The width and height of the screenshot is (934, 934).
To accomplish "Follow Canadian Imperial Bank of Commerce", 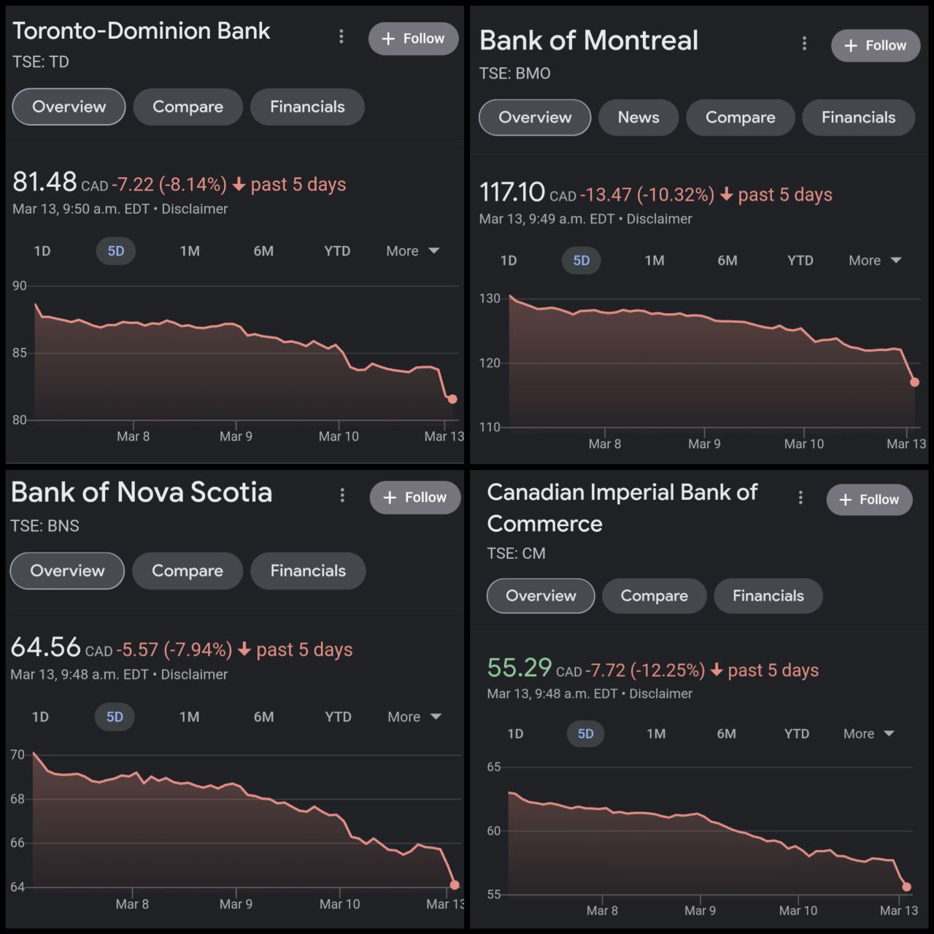I will [x=869, y=500].
